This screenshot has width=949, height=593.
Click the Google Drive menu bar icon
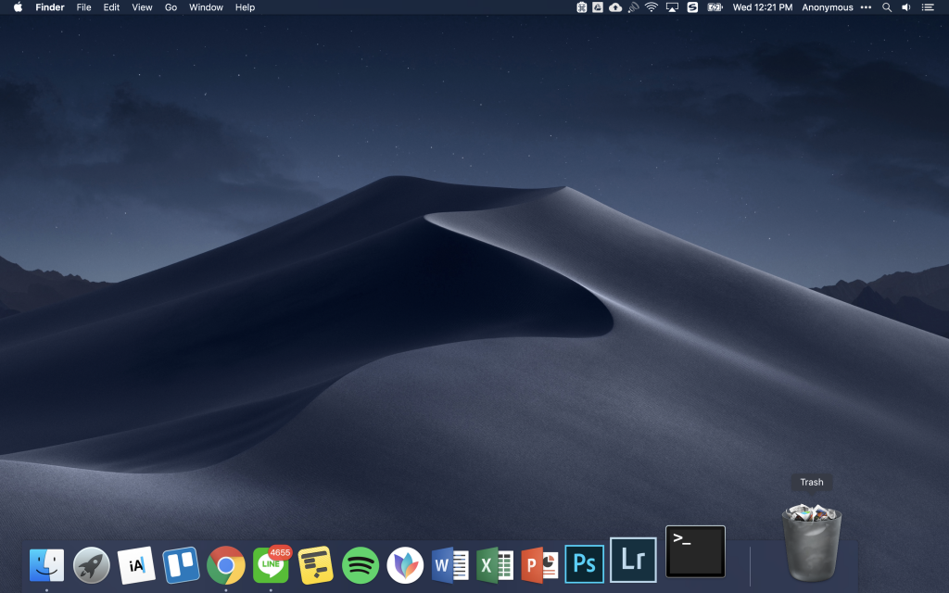[598, 7]
